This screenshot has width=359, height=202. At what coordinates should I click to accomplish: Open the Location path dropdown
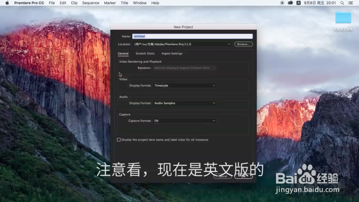coord(182,44)
